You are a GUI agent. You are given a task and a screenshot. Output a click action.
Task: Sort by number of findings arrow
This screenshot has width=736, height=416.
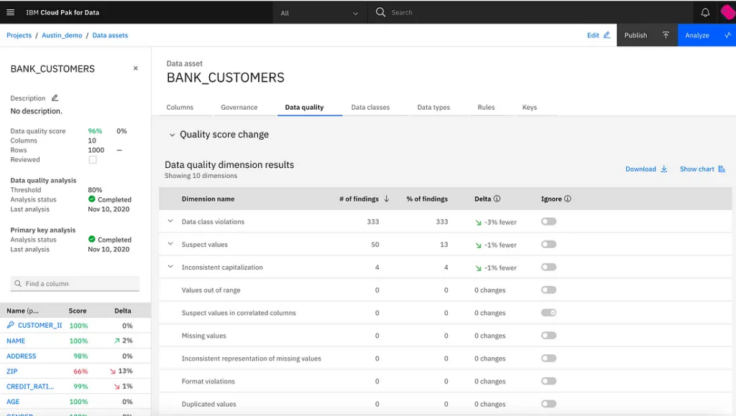pyautogui.click(x=386, y=199)
